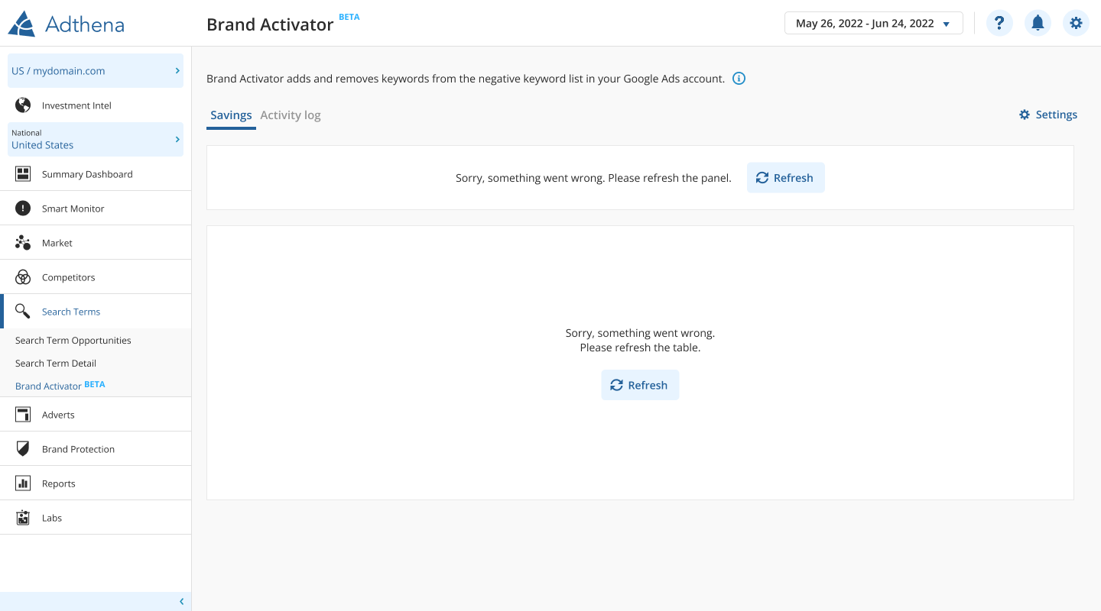Click the info icon beside Brand Activator description

pos(739,79)
